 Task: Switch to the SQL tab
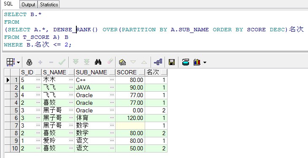coord(8,4)
